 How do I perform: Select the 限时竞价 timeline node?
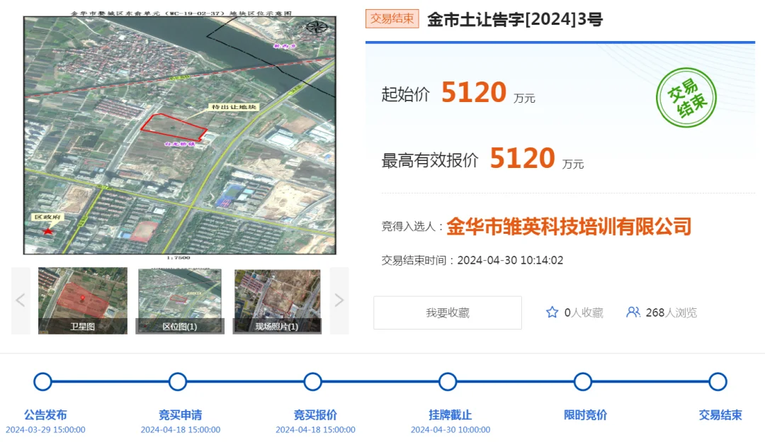582,381
